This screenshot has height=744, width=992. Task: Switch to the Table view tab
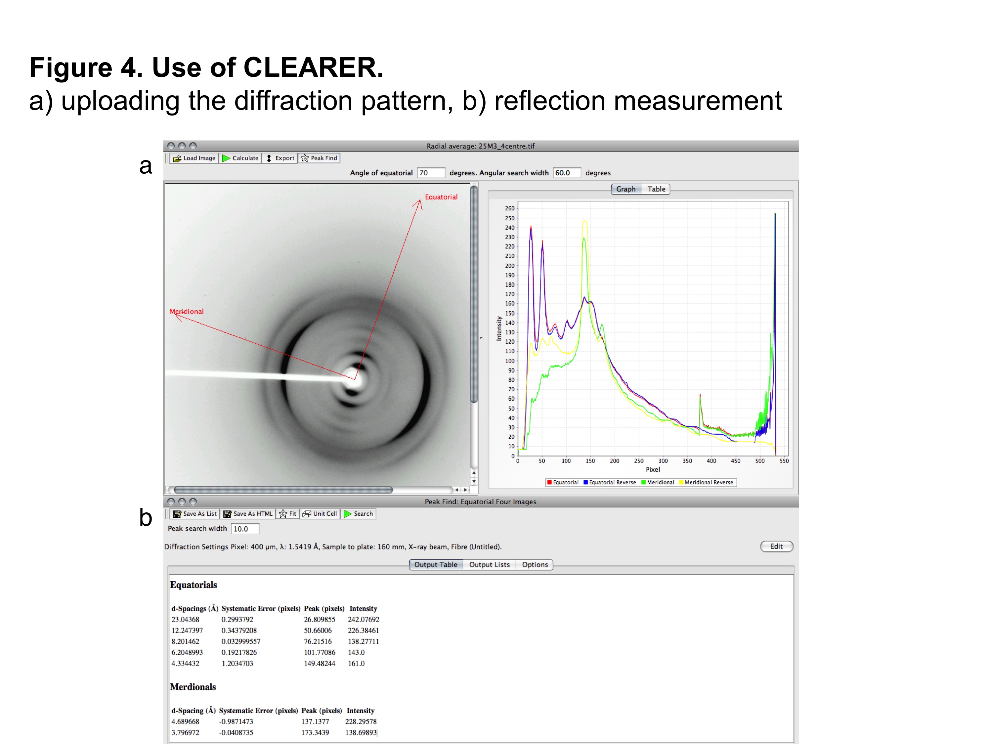point(656,189)
